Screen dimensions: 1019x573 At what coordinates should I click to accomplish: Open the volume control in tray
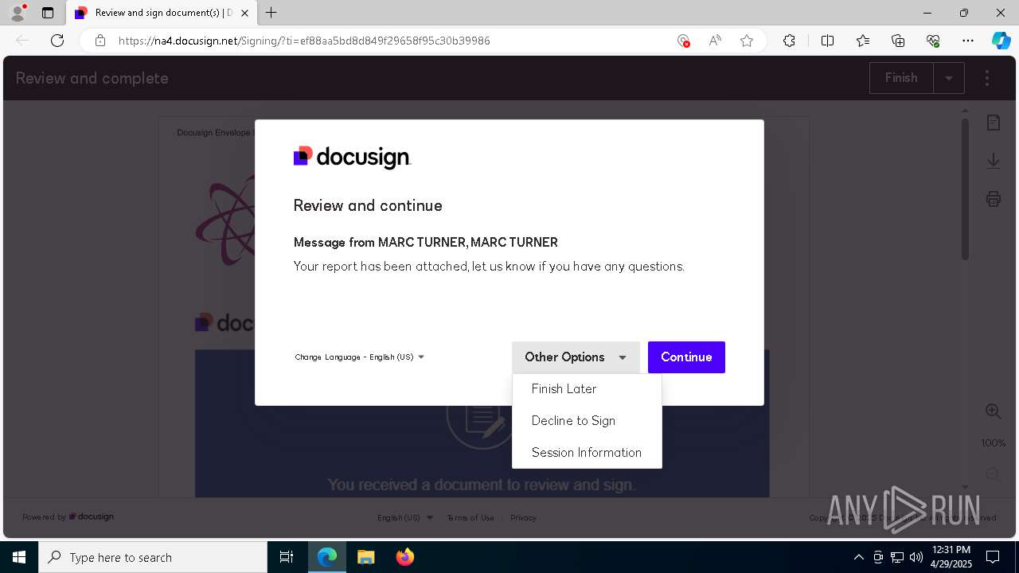(x=916, y=557)
